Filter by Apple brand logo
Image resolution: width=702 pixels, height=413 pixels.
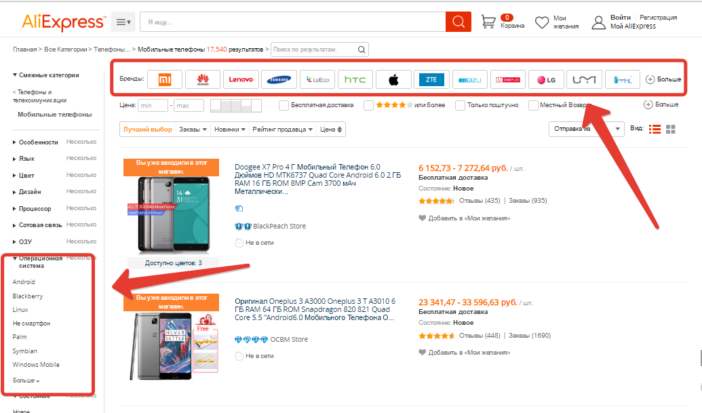[393, 79]
